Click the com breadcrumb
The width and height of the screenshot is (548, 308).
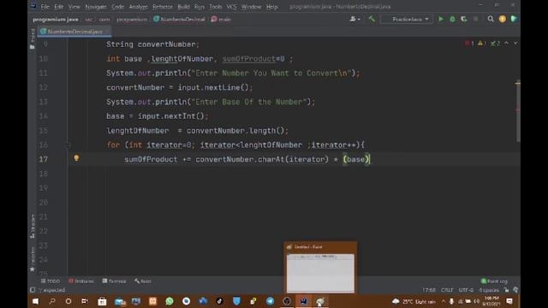click(x=104, y=20)
